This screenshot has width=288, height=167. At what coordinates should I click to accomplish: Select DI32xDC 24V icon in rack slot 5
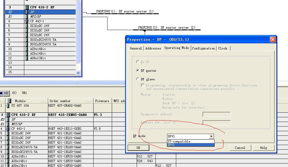coord(27,26)
